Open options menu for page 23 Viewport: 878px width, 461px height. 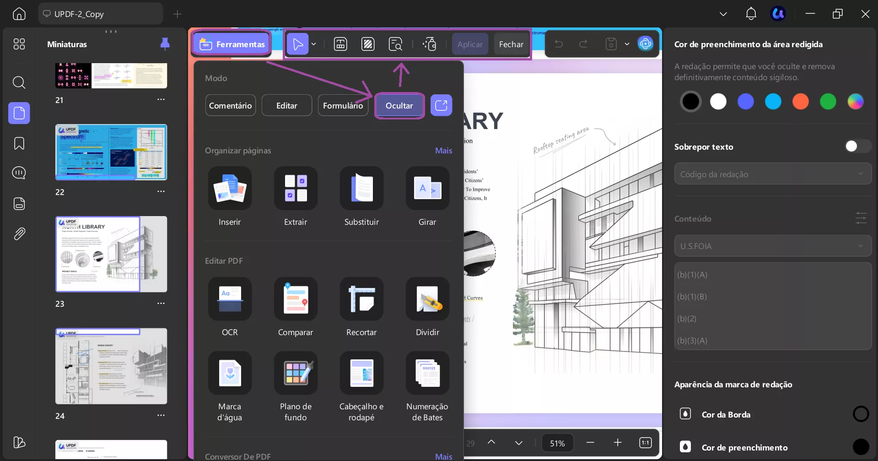pos(161,304)
